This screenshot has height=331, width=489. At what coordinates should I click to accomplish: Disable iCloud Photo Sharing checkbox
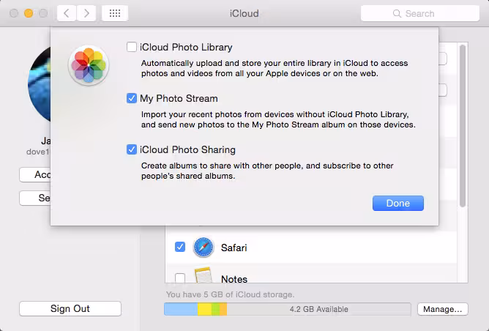click(x=132, y=149)
